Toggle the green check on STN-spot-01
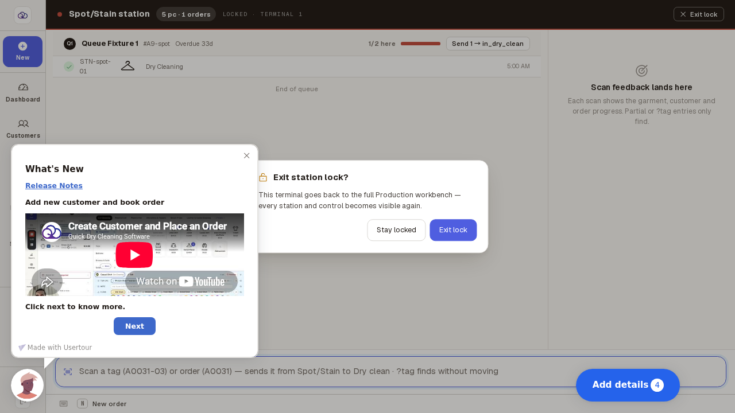This screenshot has width=735, height=413. coord(69,67)
